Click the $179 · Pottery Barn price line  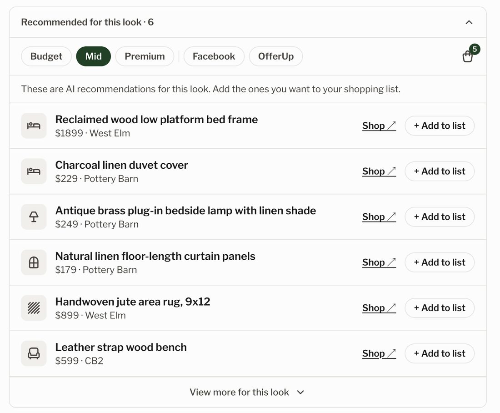pyautogui.click(x=96, y=270)
